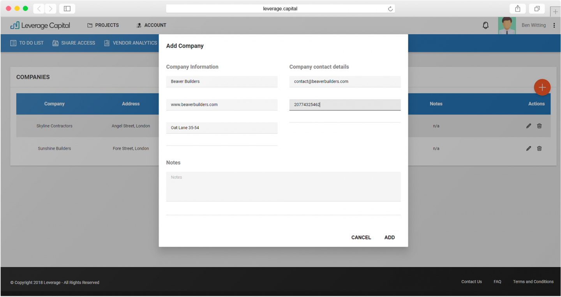The height and width of the screenshot is (297, 561).
Task: Click the n/a notes cell for Sunshine Builders
Action: 436,148
